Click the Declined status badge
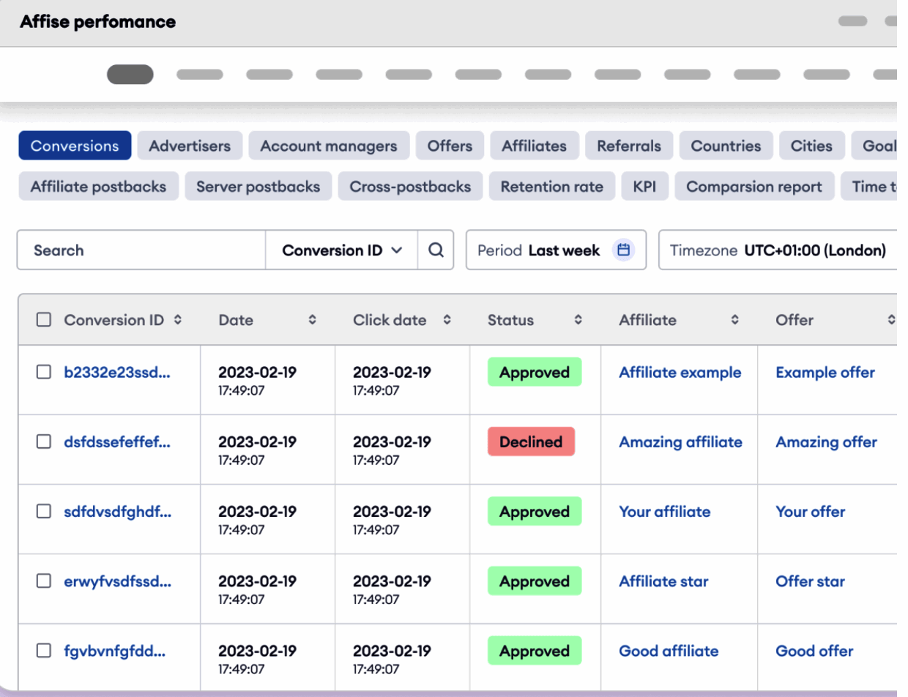 [x=531, y=442]
